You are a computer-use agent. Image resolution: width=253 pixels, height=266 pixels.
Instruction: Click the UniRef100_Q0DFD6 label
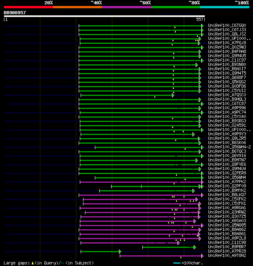(x=227, y=86)
